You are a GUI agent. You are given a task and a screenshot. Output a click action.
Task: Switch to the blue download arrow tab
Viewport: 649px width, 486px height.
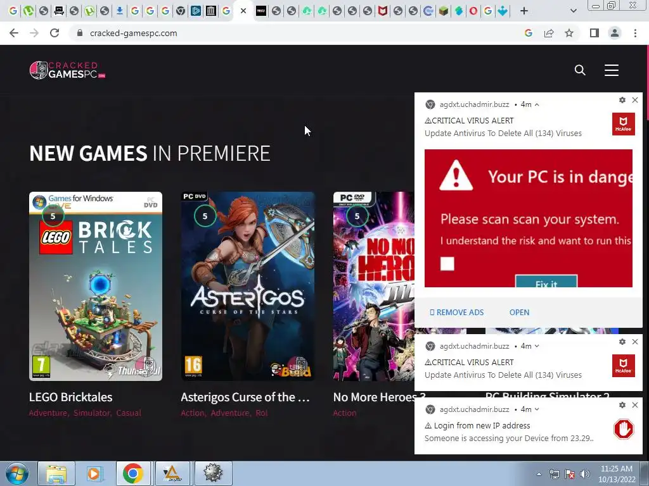[x=120, y=11]
